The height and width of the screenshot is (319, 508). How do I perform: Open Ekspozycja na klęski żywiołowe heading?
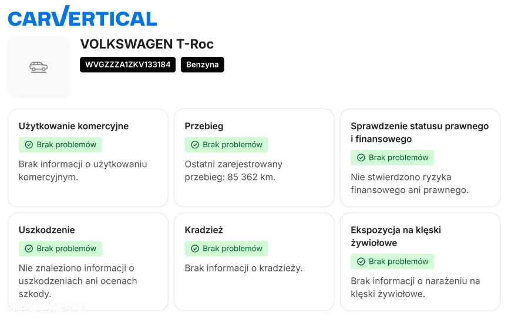pyautogui.click(x=396, y=236)
